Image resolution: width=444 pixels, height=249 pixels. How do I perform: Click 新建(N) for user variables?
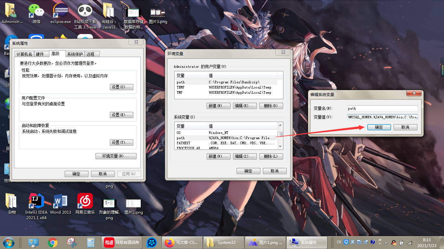[x=218, y=106]
